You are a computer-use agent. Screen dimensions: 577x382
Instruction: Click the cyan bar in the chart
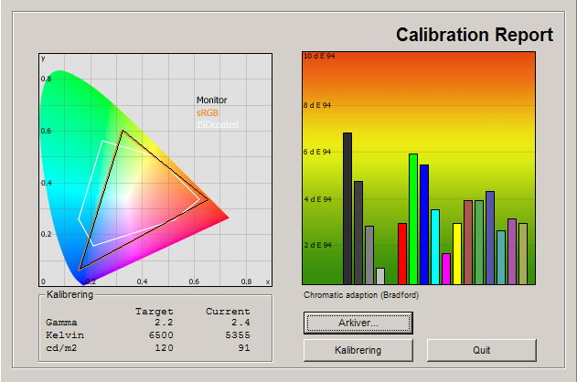pyautogui.click(x=435, y=247)
